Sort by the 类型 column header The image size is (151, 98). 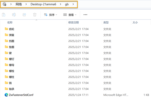pyautogui.click(x=106, y=22)
